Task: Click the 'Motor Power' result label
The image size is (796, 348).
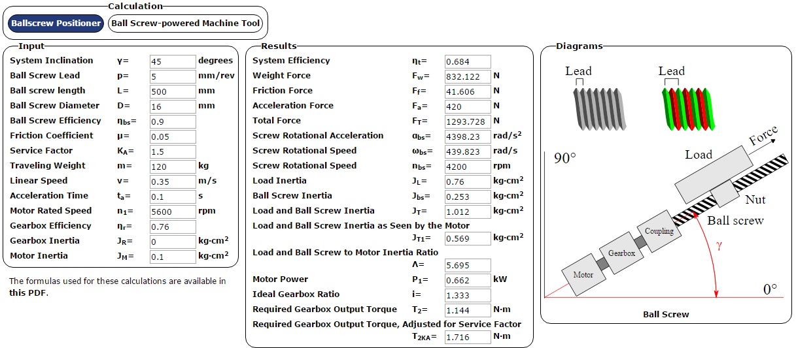Action: pos(280,279)
